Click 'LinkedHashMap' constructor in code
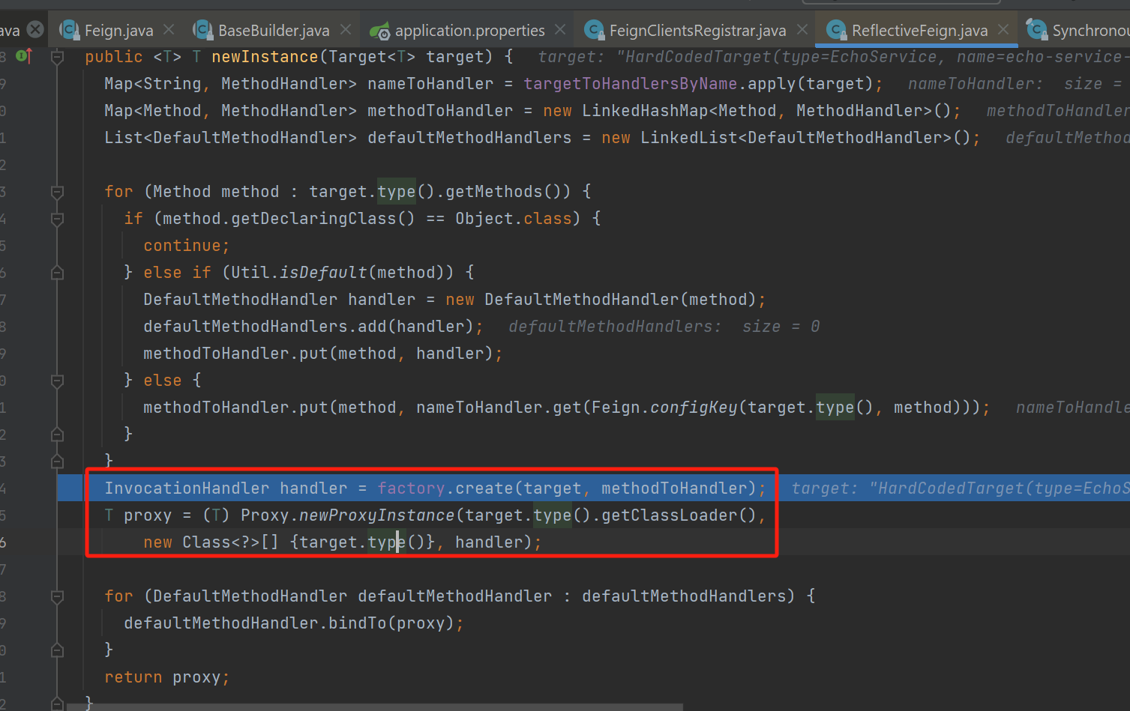The image size is (1130, 711). point(645,111)
